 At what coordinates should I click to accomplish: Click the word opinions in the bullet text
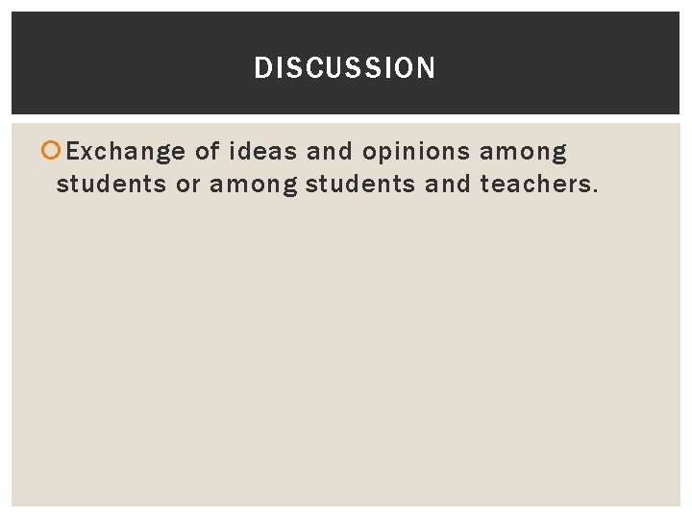(x=418, y=152)
